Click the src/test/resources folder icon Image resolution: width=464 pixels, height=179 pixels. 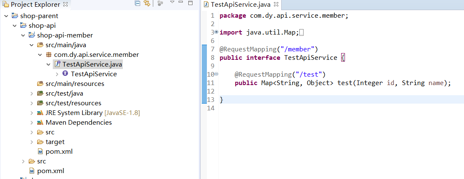point(40,103)
